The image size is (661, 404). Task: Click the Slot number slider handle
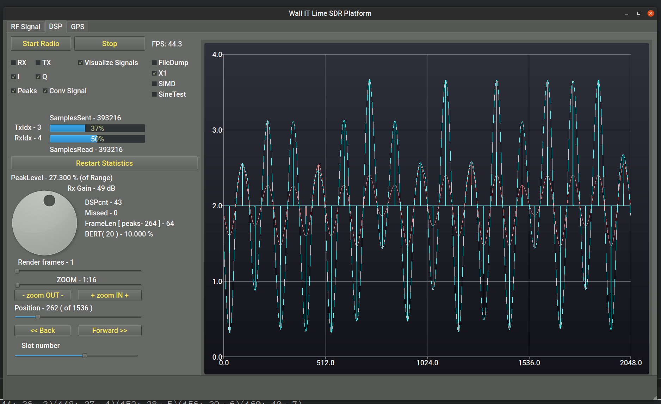pyautogui.click(x=85, y=356)
